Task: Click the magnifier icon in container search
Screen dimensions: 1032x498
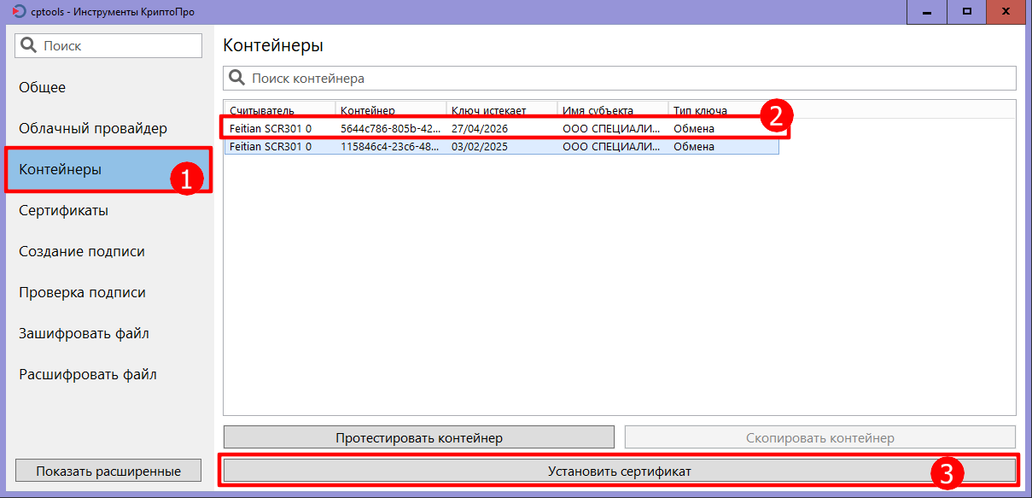Action: coord(236,79)
